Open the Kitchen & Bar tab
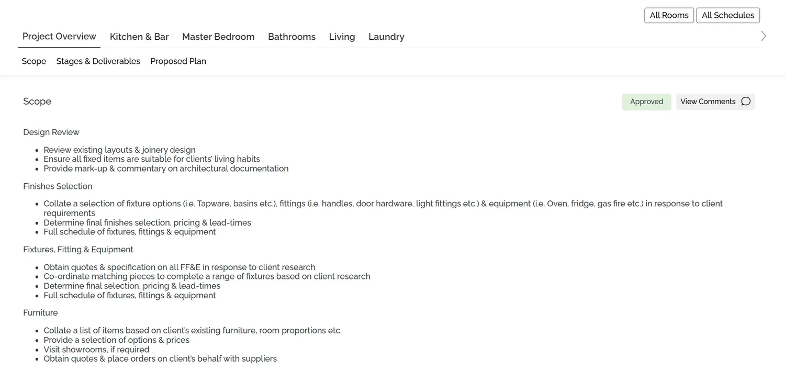785x381 pixels. pos(139,37)
